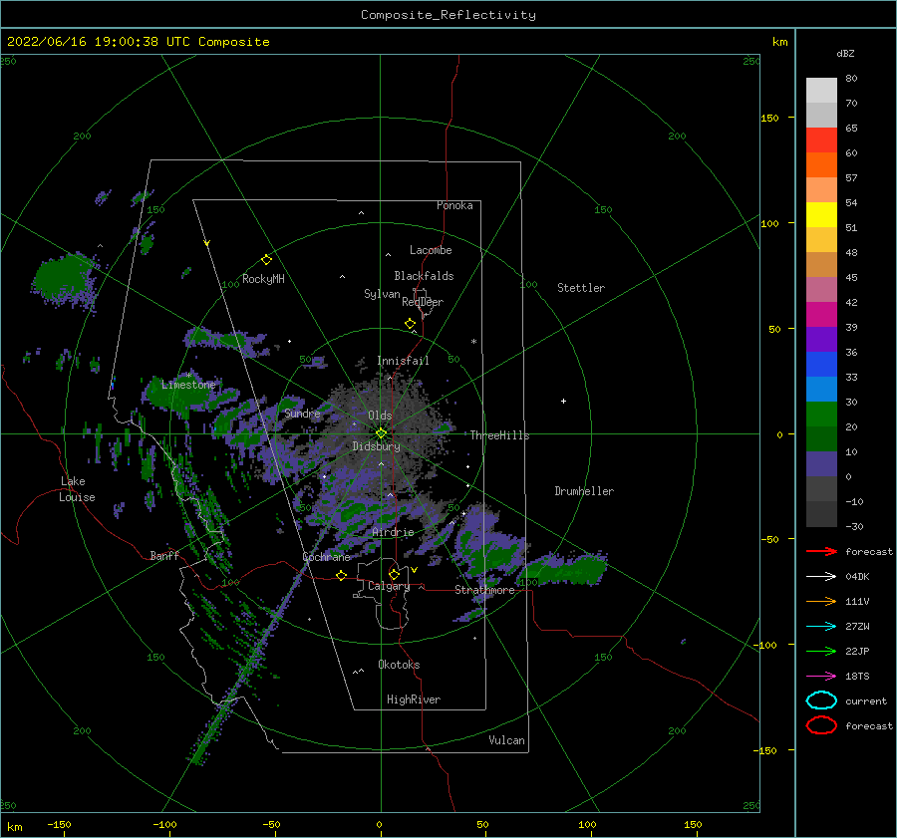Click the white plus marker east of ThreeHills
The height and width of the screenshot is (838, 897).
[x=563, y=401]
